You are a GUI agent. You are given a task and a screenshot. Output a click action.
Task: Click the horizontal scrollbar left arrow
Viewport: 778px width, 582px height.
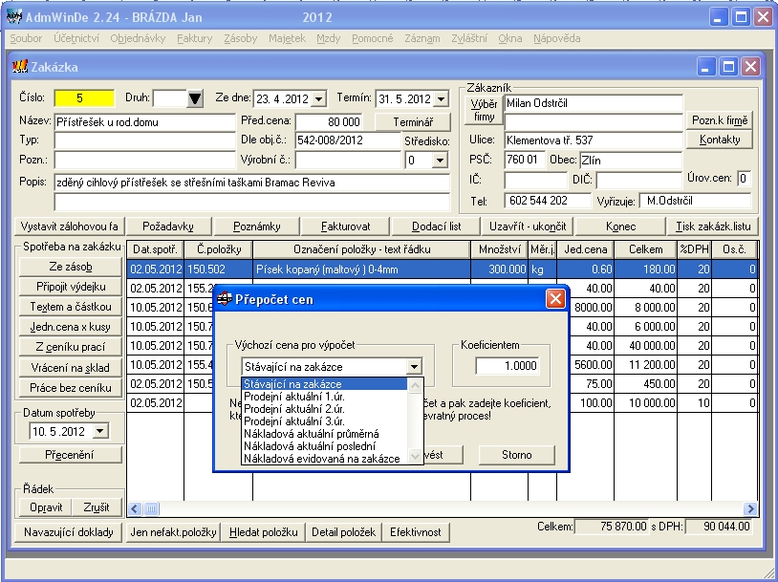pyautogui.click(x=135, y=508)
